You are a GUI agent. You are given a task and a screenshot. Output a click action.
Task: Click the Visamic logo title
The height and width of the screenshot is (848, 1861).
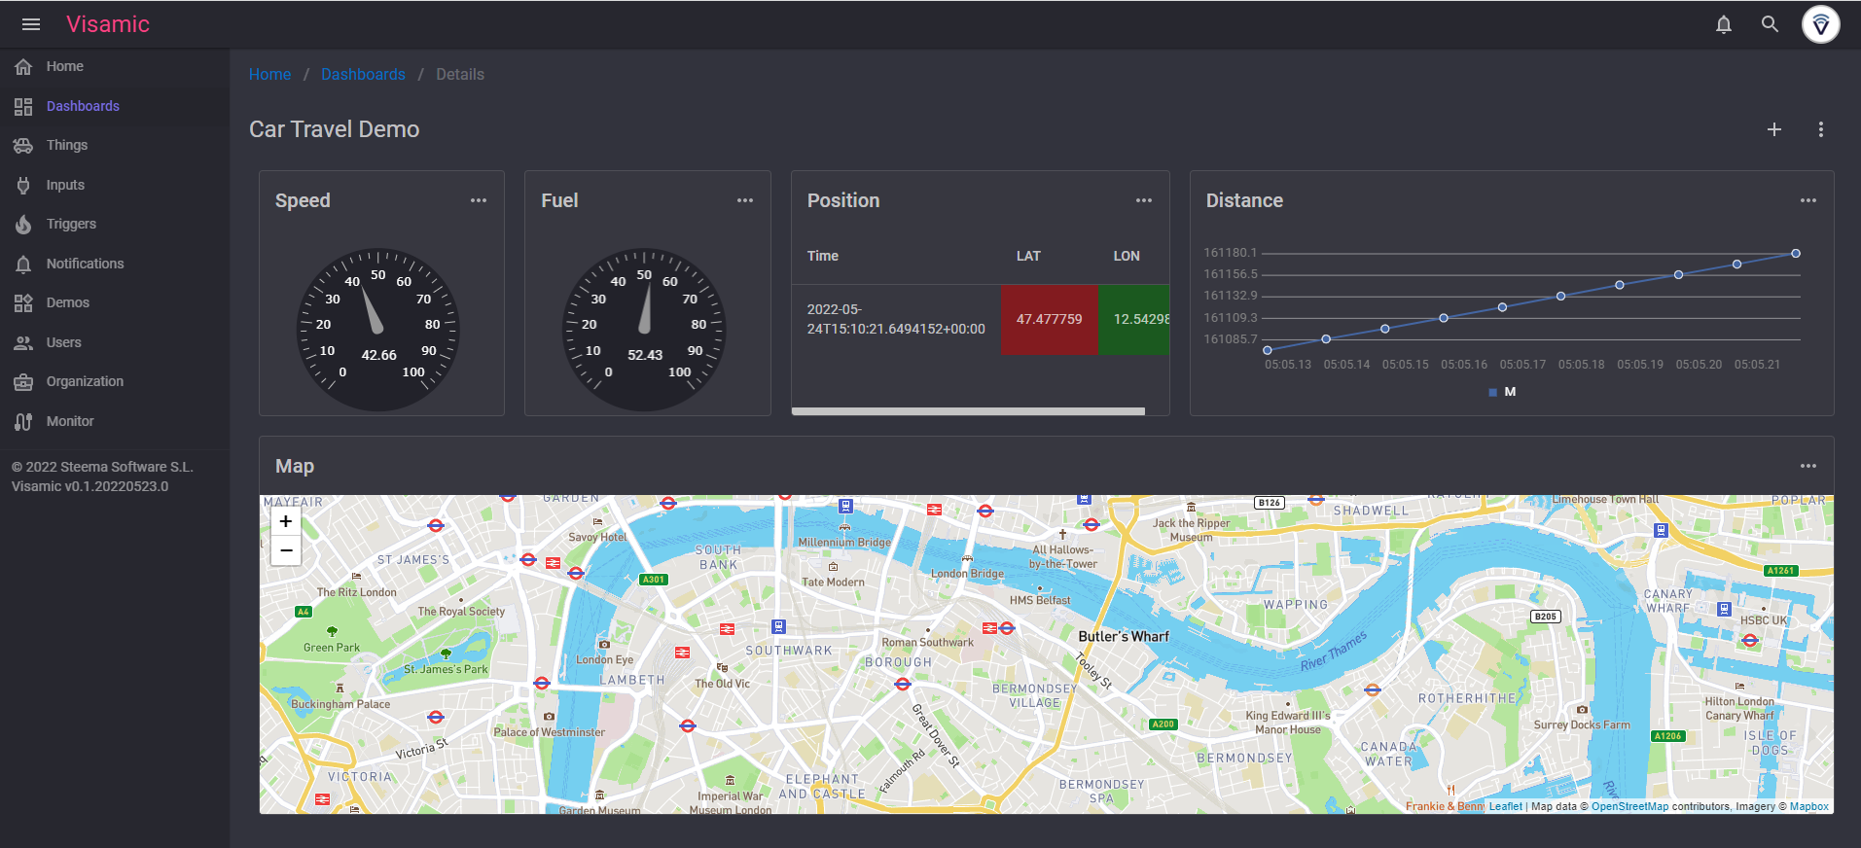click(x=108, y=24)
